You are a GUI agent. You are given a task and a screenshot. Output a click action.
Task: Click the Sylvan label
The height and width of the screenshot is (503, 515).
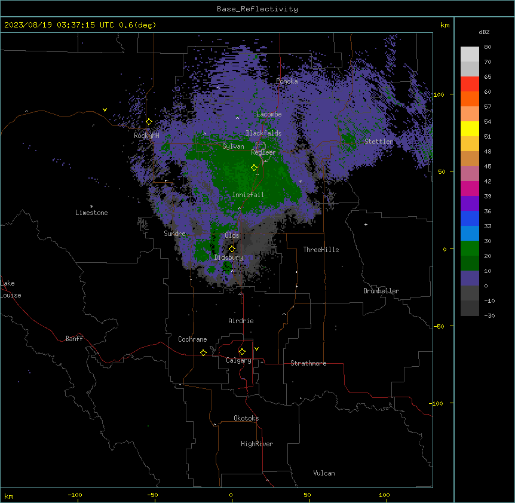[x=233, y=146]
